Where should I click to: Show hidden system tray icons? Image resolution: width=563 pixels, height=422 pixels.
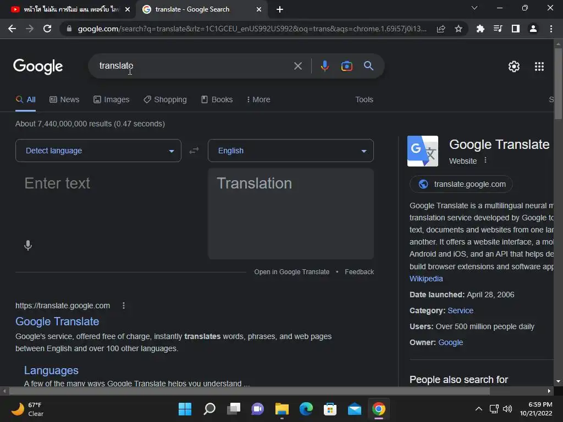[x=479, y=409]
